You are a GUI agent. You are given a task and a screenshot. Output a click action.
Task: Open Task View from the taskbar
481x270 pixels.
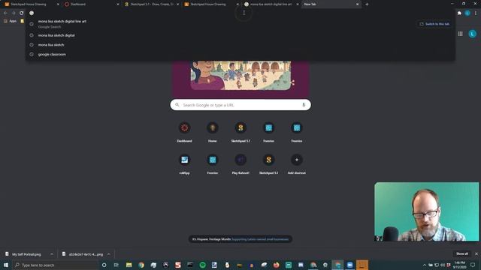pyautogui.click(x=116, y=265)
